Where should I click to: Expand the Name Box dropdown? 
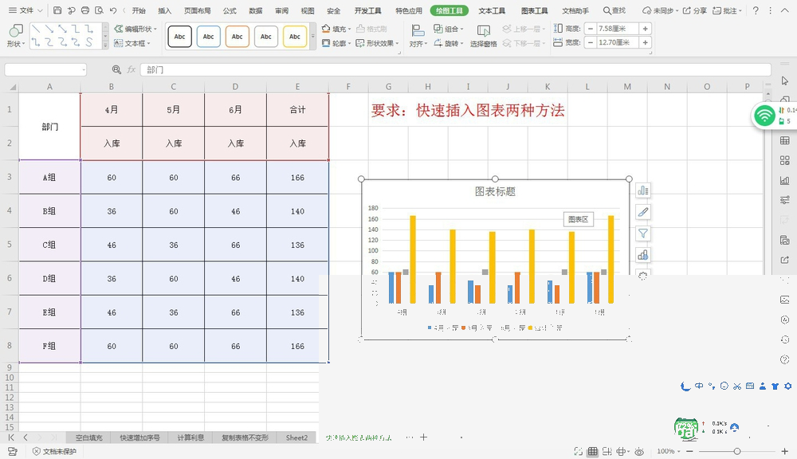pyautogui.click(x=83, y=69)
